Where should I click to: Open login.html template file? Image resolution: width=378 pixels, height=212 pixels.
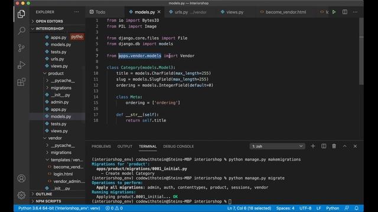click(x=63, y=174)
